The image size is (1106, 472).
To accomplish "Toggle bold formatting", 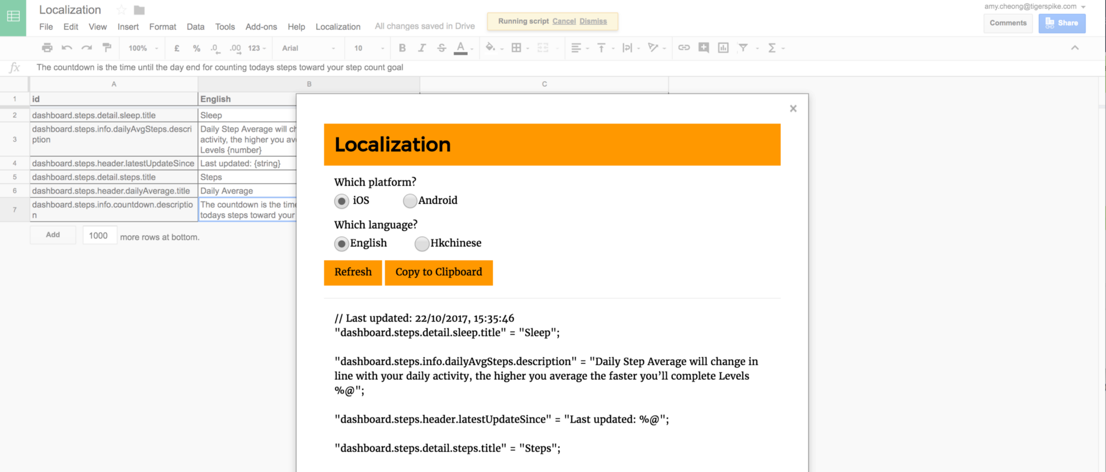I will [402, 48].
